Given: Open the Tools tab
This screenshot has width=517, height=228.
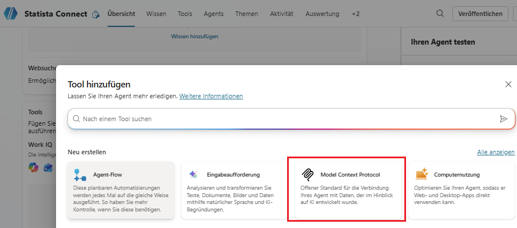Looking at the screenshot, I should tap(185, 14).
